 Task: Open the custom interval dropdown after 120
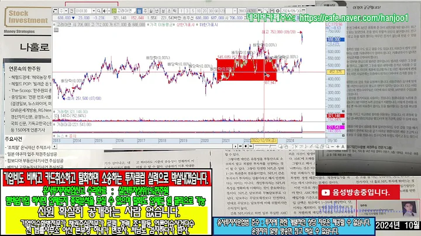234,11
